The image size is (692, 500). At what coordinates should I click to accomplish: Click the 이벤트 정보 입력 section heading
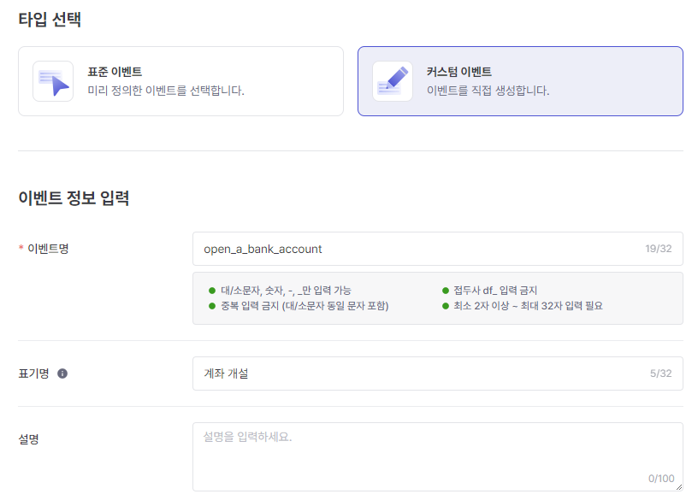click(x=74, y=198)
